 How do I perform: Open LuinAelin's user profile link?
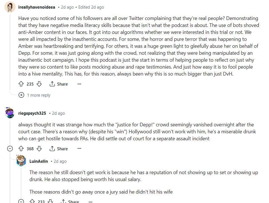point(39,161)
